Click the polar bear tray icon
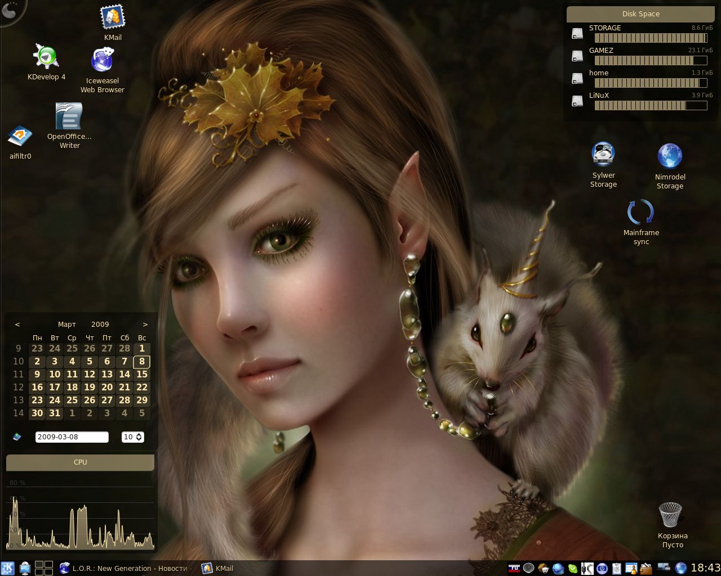This screenshot has height=576, width=721. (x=544, y=568)
